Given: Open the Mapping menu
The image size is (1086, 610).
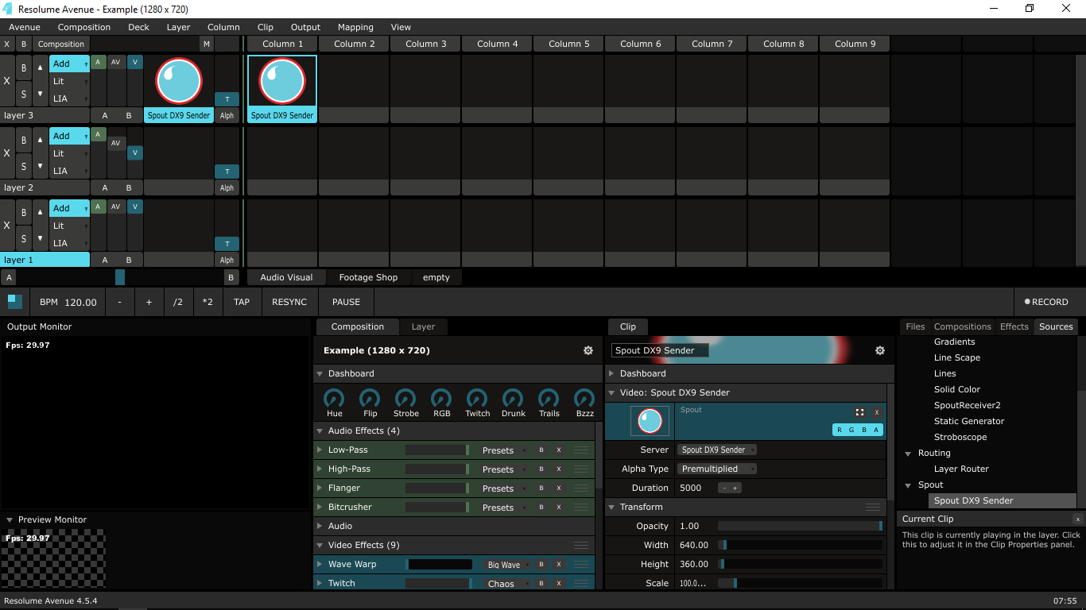Looking at the screenshot, I should click(355, 27).
